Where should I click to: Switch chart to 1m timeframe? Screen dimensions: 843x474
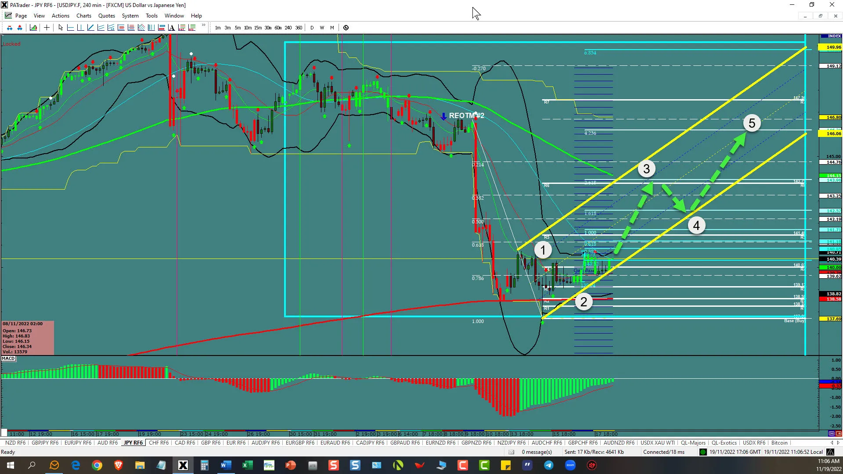point(218,28)
